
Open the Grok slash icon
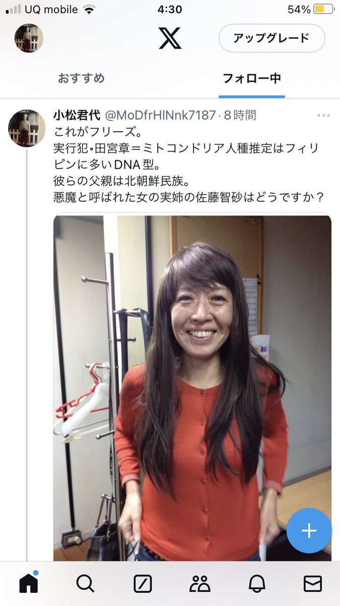click(143, 584)
